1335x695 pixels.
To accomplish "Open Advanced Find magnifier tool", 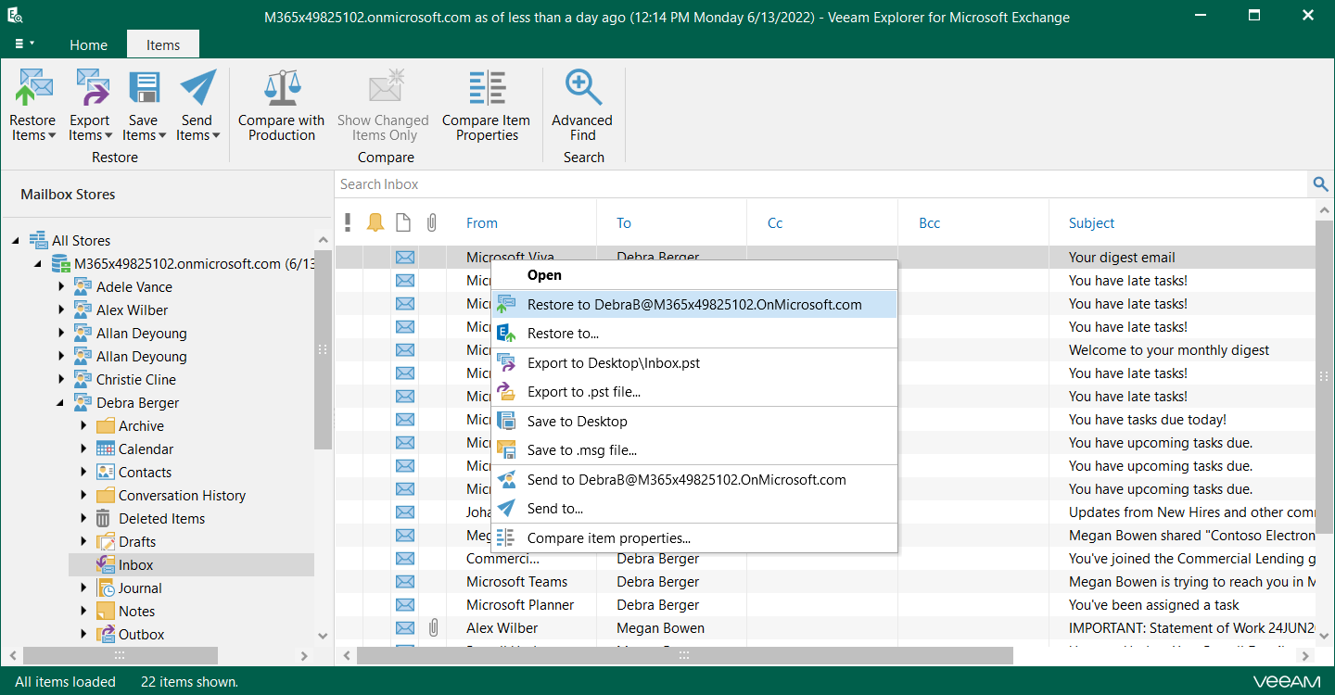I will (x=582, y=105).
